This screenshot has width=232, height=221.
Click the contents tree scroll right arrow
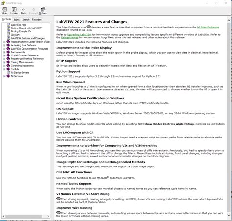tap(48, 216)
